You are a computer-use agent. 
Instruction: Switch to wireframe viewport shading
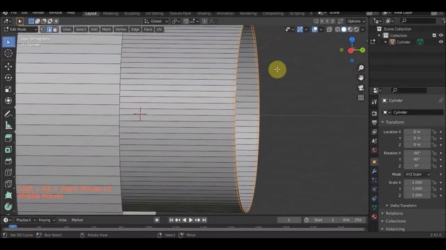click(x=337, y=29)
